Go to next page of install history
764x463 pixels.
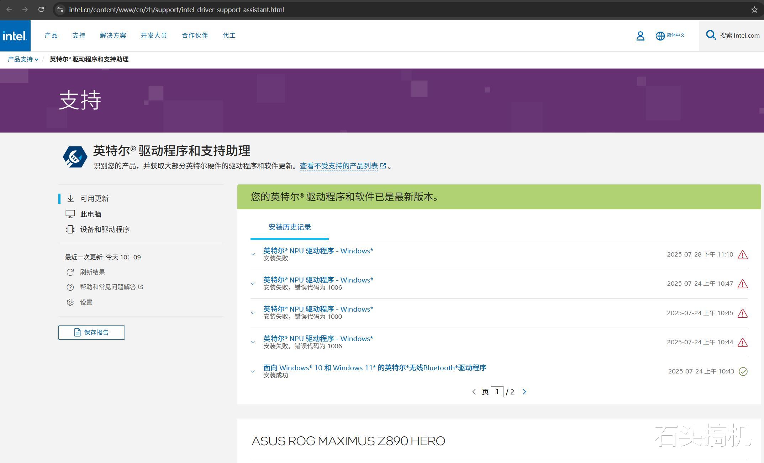pyautogui.click(x=524, y=392)
